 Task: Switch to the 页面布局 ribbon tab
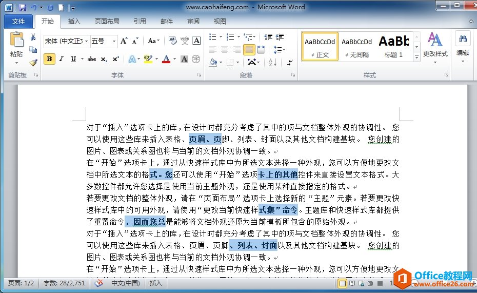click(x=107, y=22)
